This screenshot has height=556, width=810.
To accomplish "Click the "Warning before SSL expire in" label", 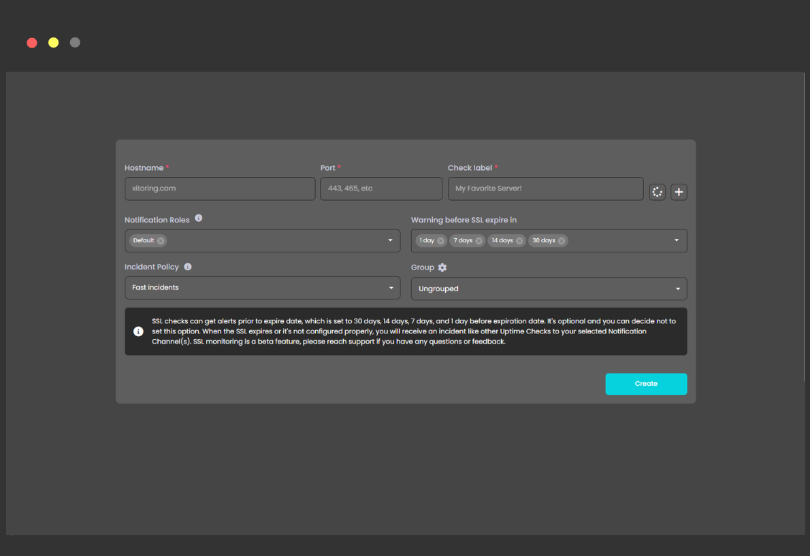I will pyautogui.click(x=464, y=220).
